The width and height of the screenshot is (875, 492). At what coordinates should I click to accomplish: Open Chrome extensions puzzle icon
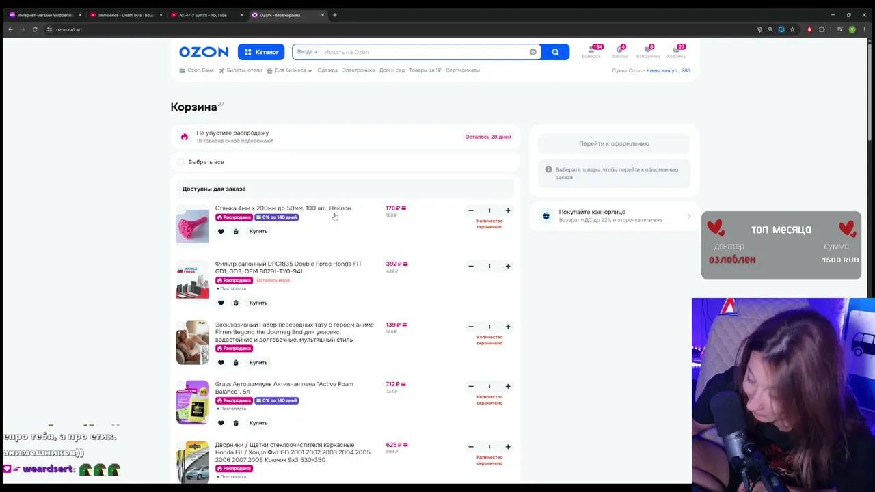click(x=822, y=29)
